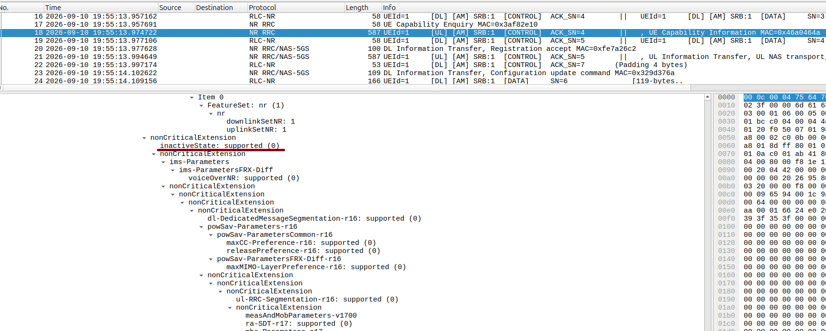Select packet 23 Configuration update command

coord(413,73)
